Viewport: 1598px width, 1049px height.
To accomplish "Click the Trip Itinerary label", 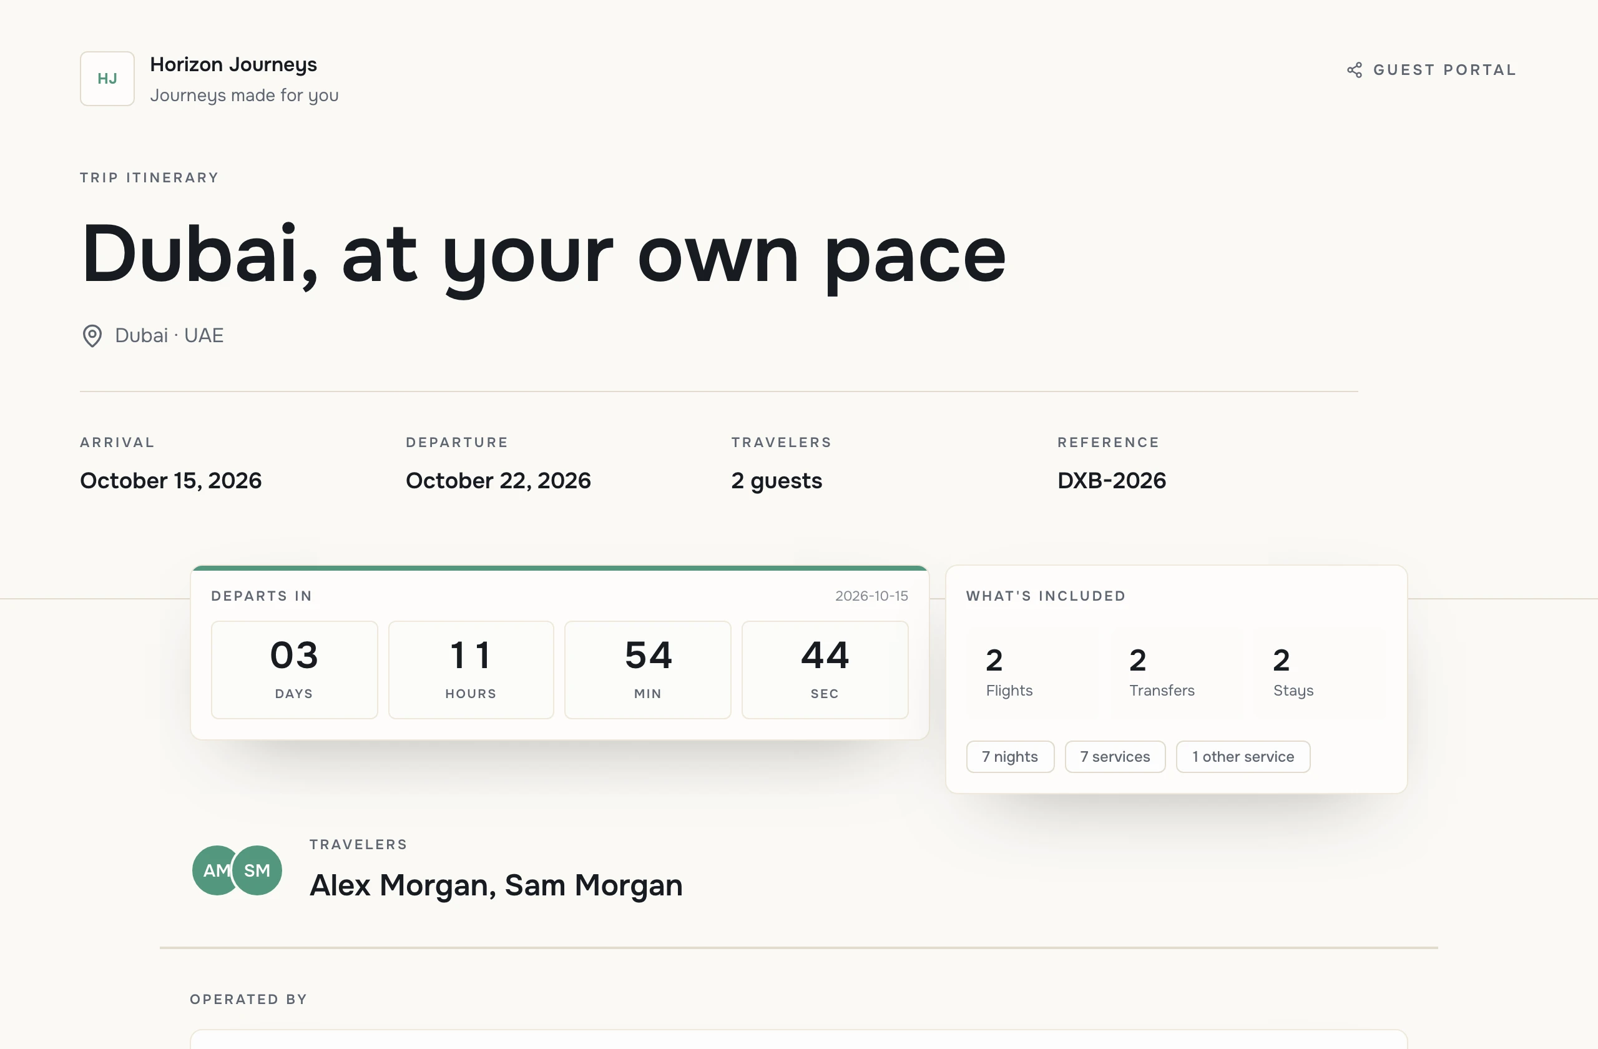I will [150, 178].
